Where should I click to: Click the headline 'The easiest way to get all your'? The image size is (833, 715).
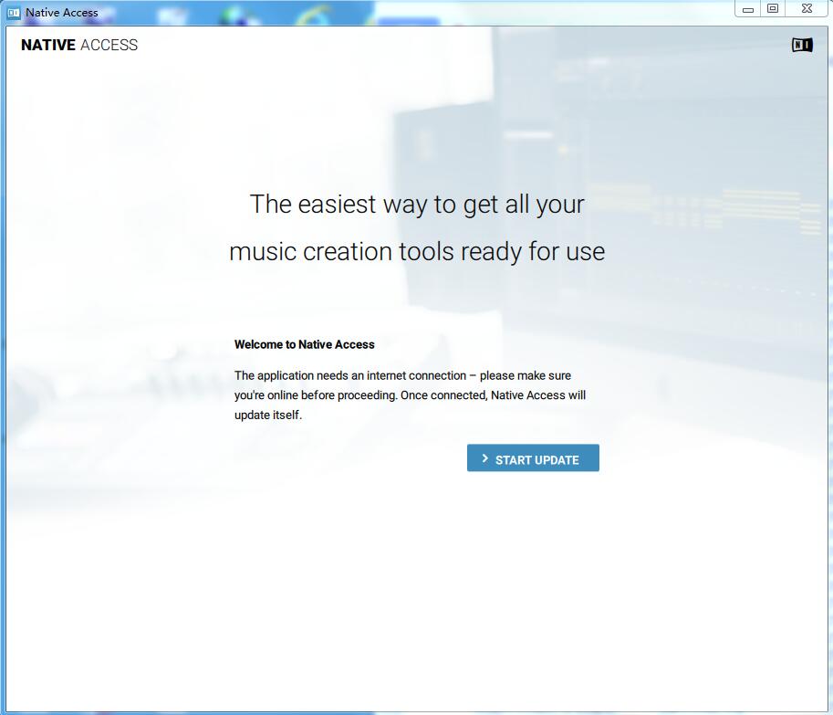tap(417, 204)
